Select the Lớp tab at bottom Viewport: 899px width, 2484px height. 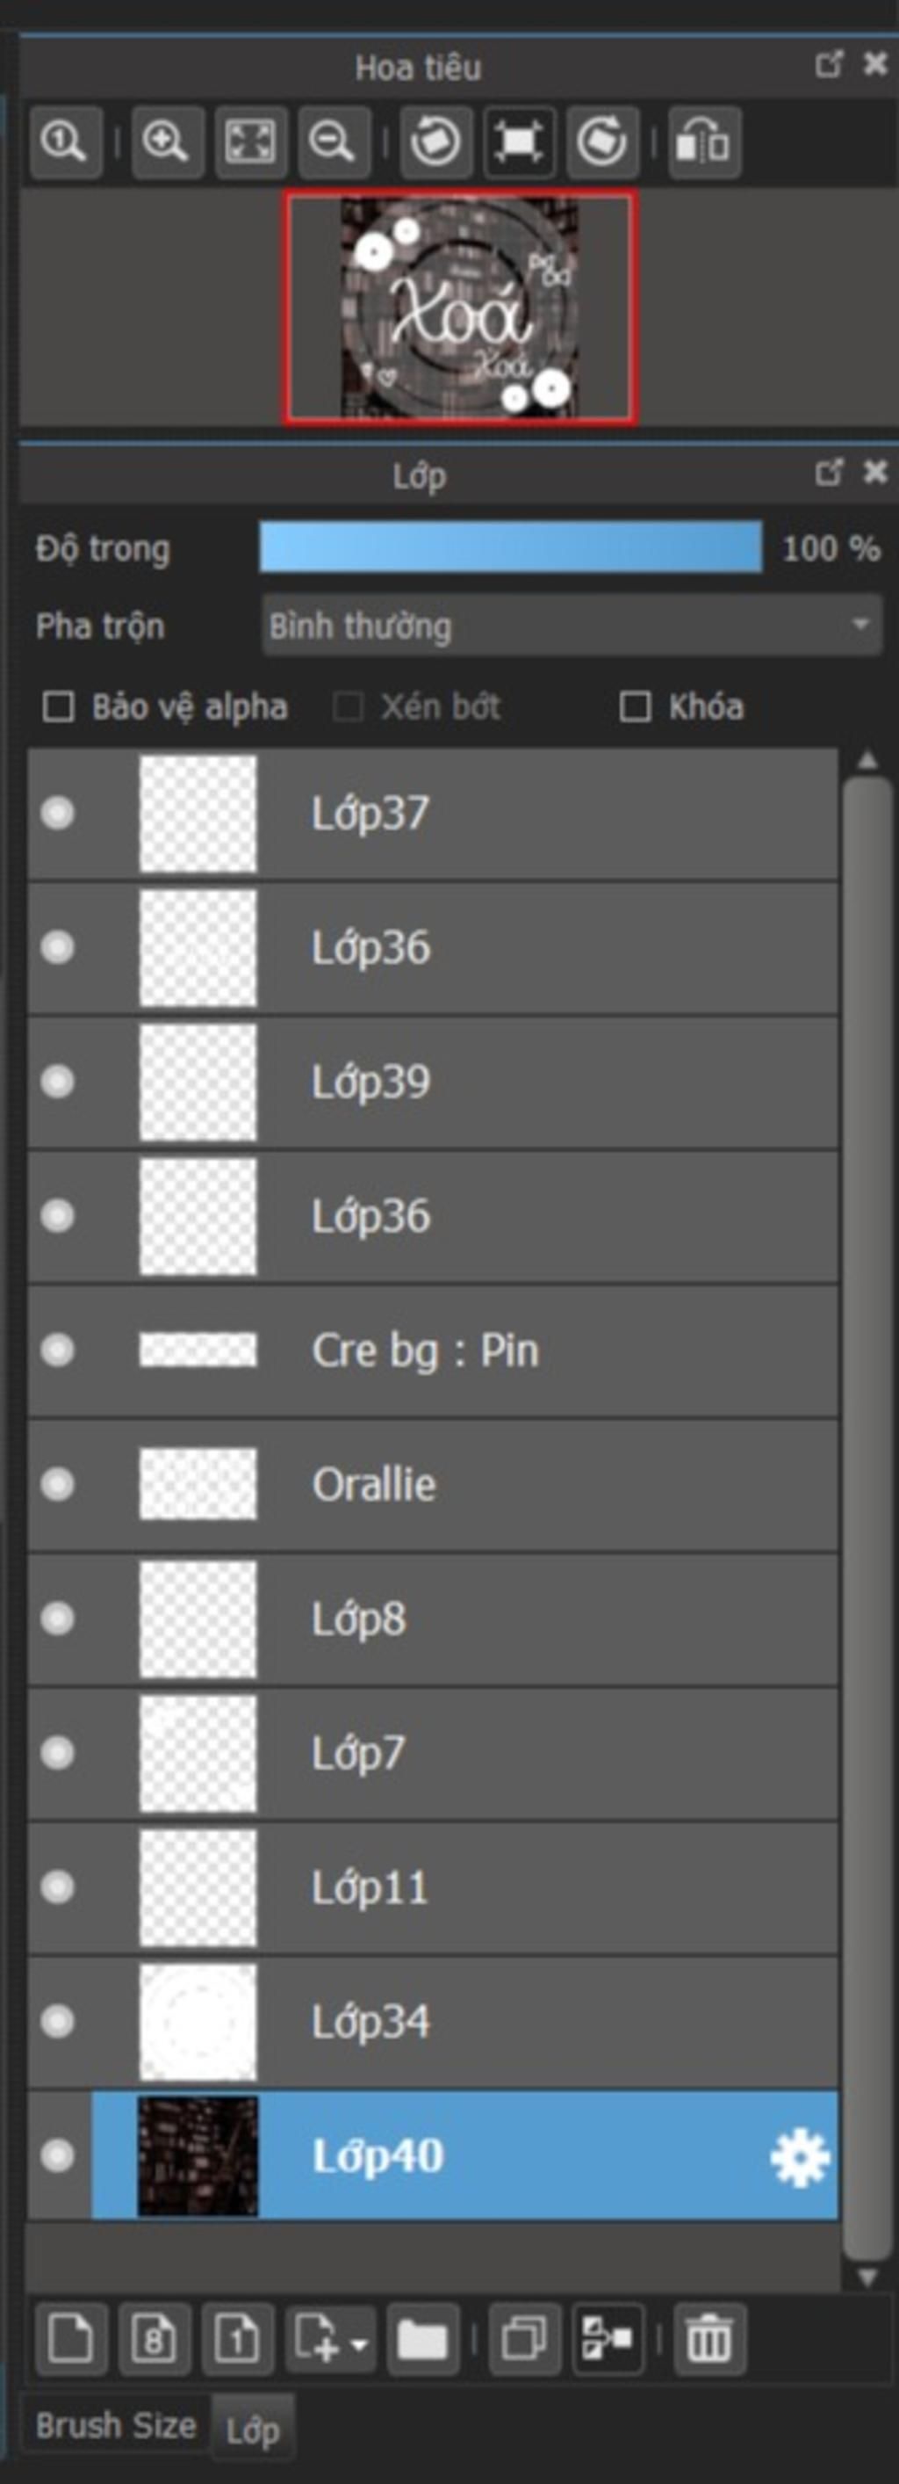(x=253, y=2428)
